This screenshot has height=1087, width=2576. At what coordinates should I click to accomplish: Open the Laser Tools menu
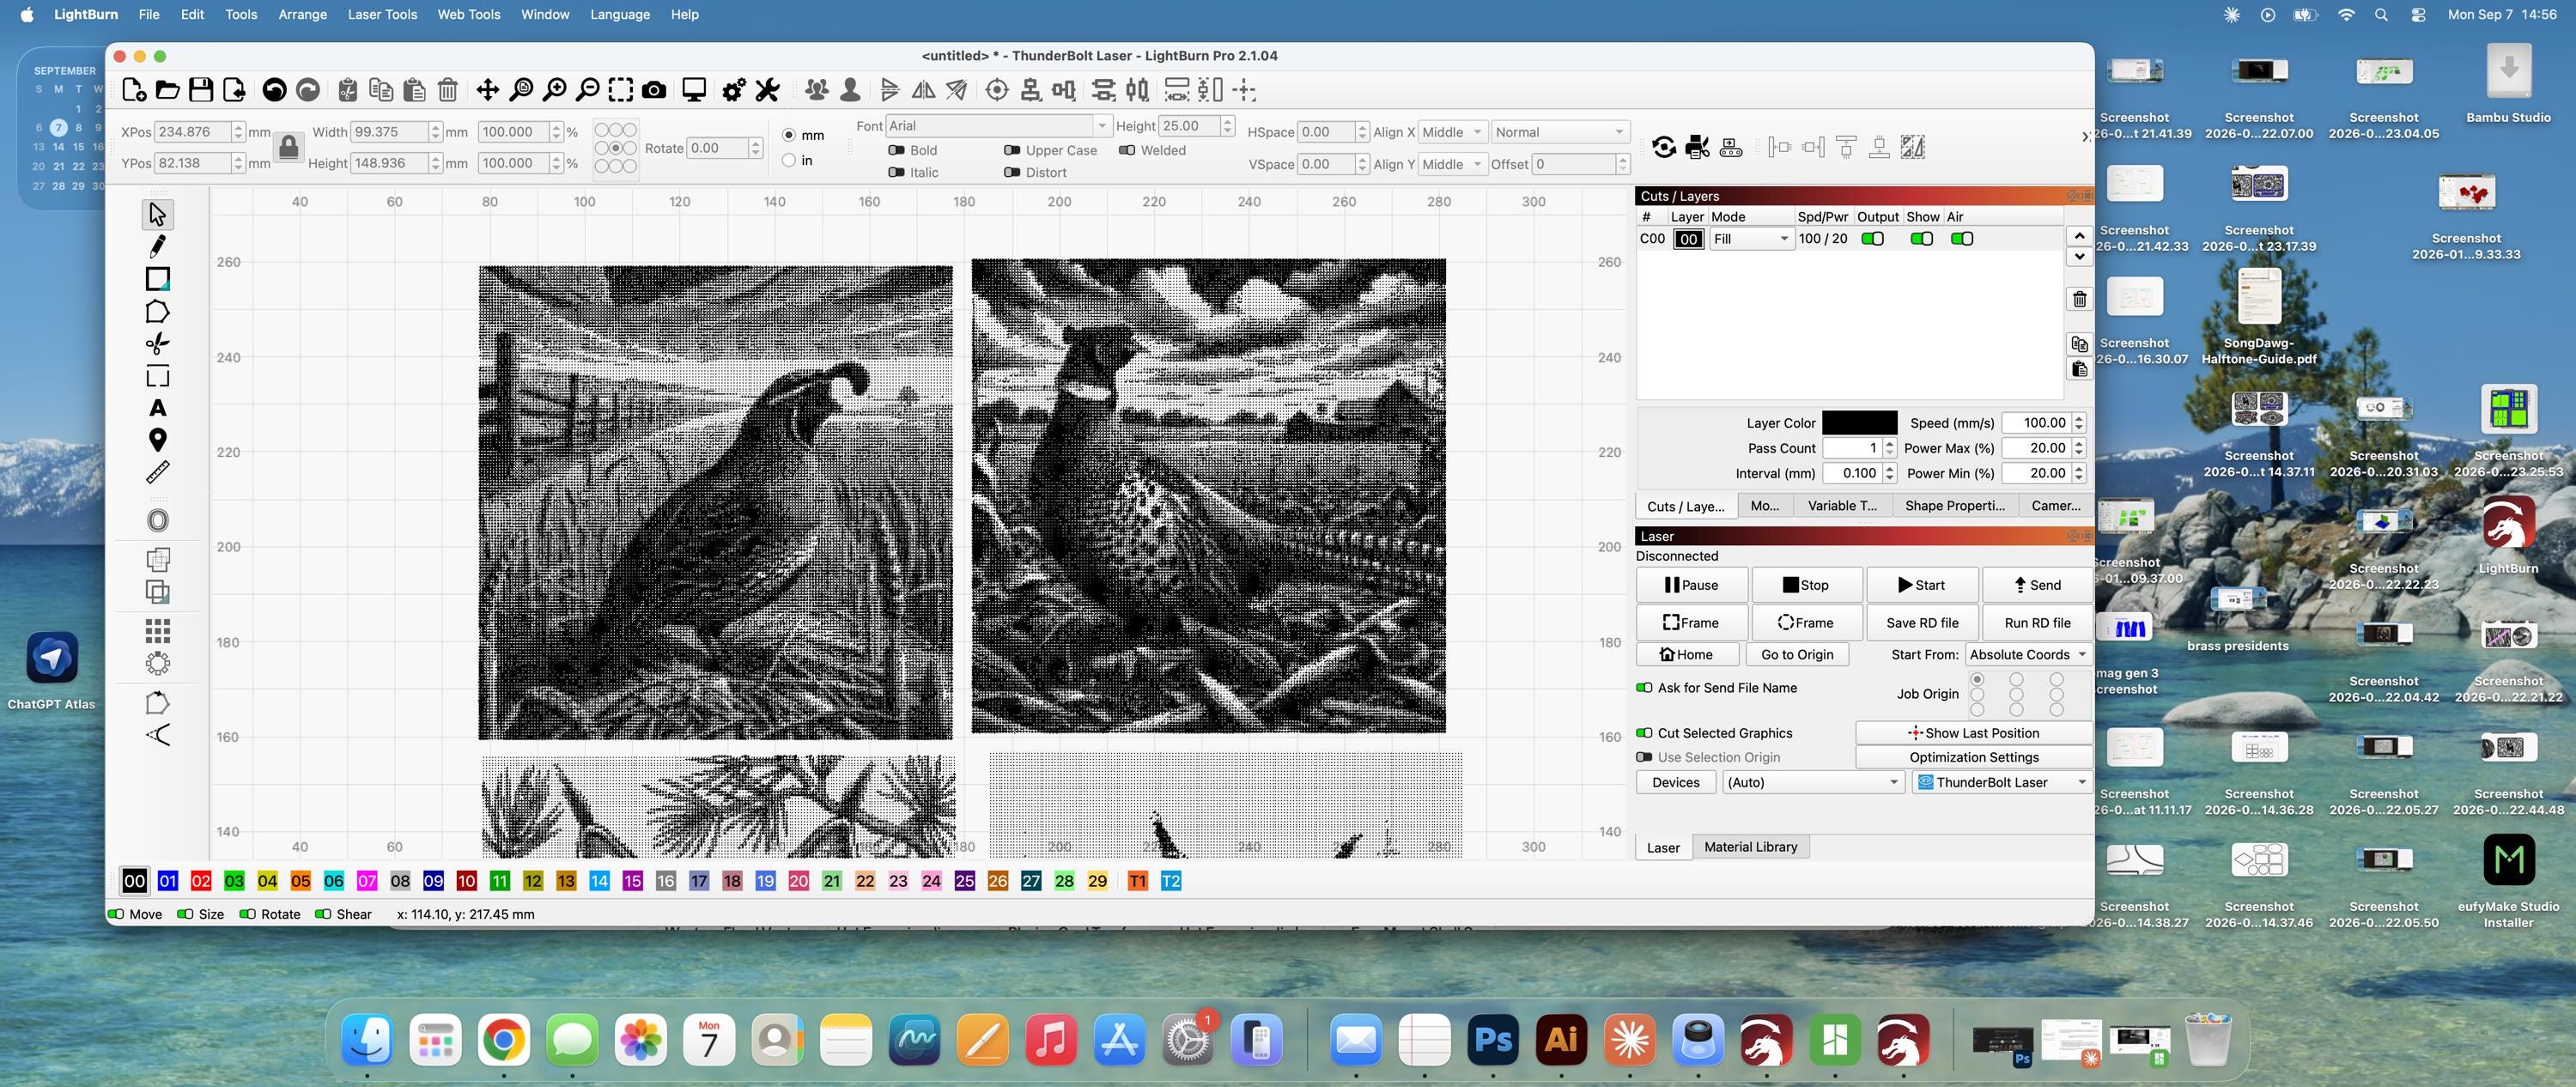pos(382,14)
